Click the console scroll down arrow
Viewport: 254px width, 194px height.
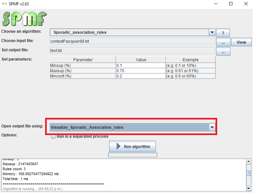249,188
